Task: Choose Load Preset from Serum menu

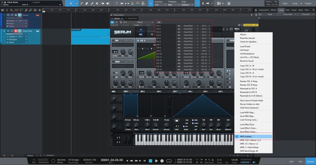Action: pos(245,46)
